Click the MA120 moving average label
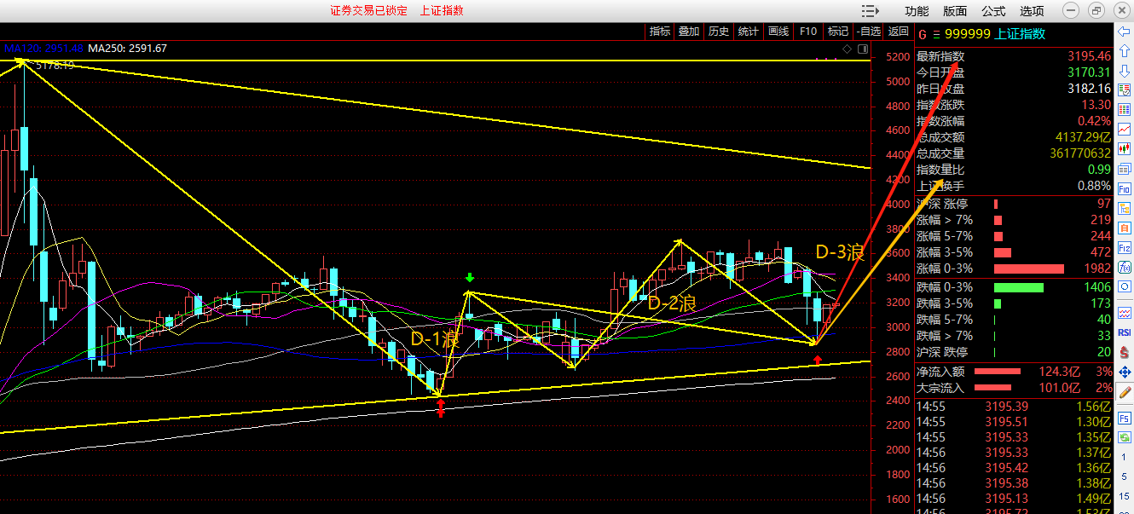Viewport: 1134px width, 514px height. coord(43,49)
